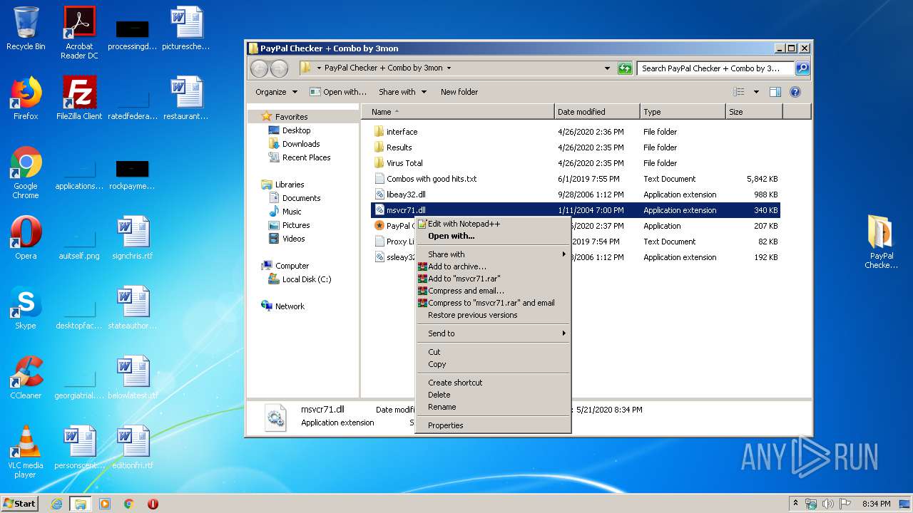Select the PayPal Checker folder on desktop

[882, 242]
